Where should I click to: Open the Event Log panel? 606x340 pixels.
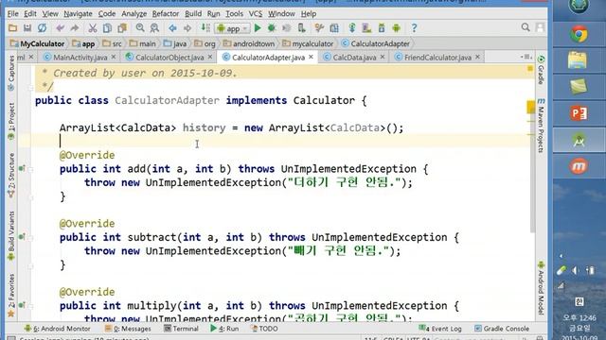pos(440,329)
